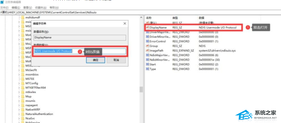Click the data cell 0x00000002 (2)

pyautogui.click(x=208, y=64)
